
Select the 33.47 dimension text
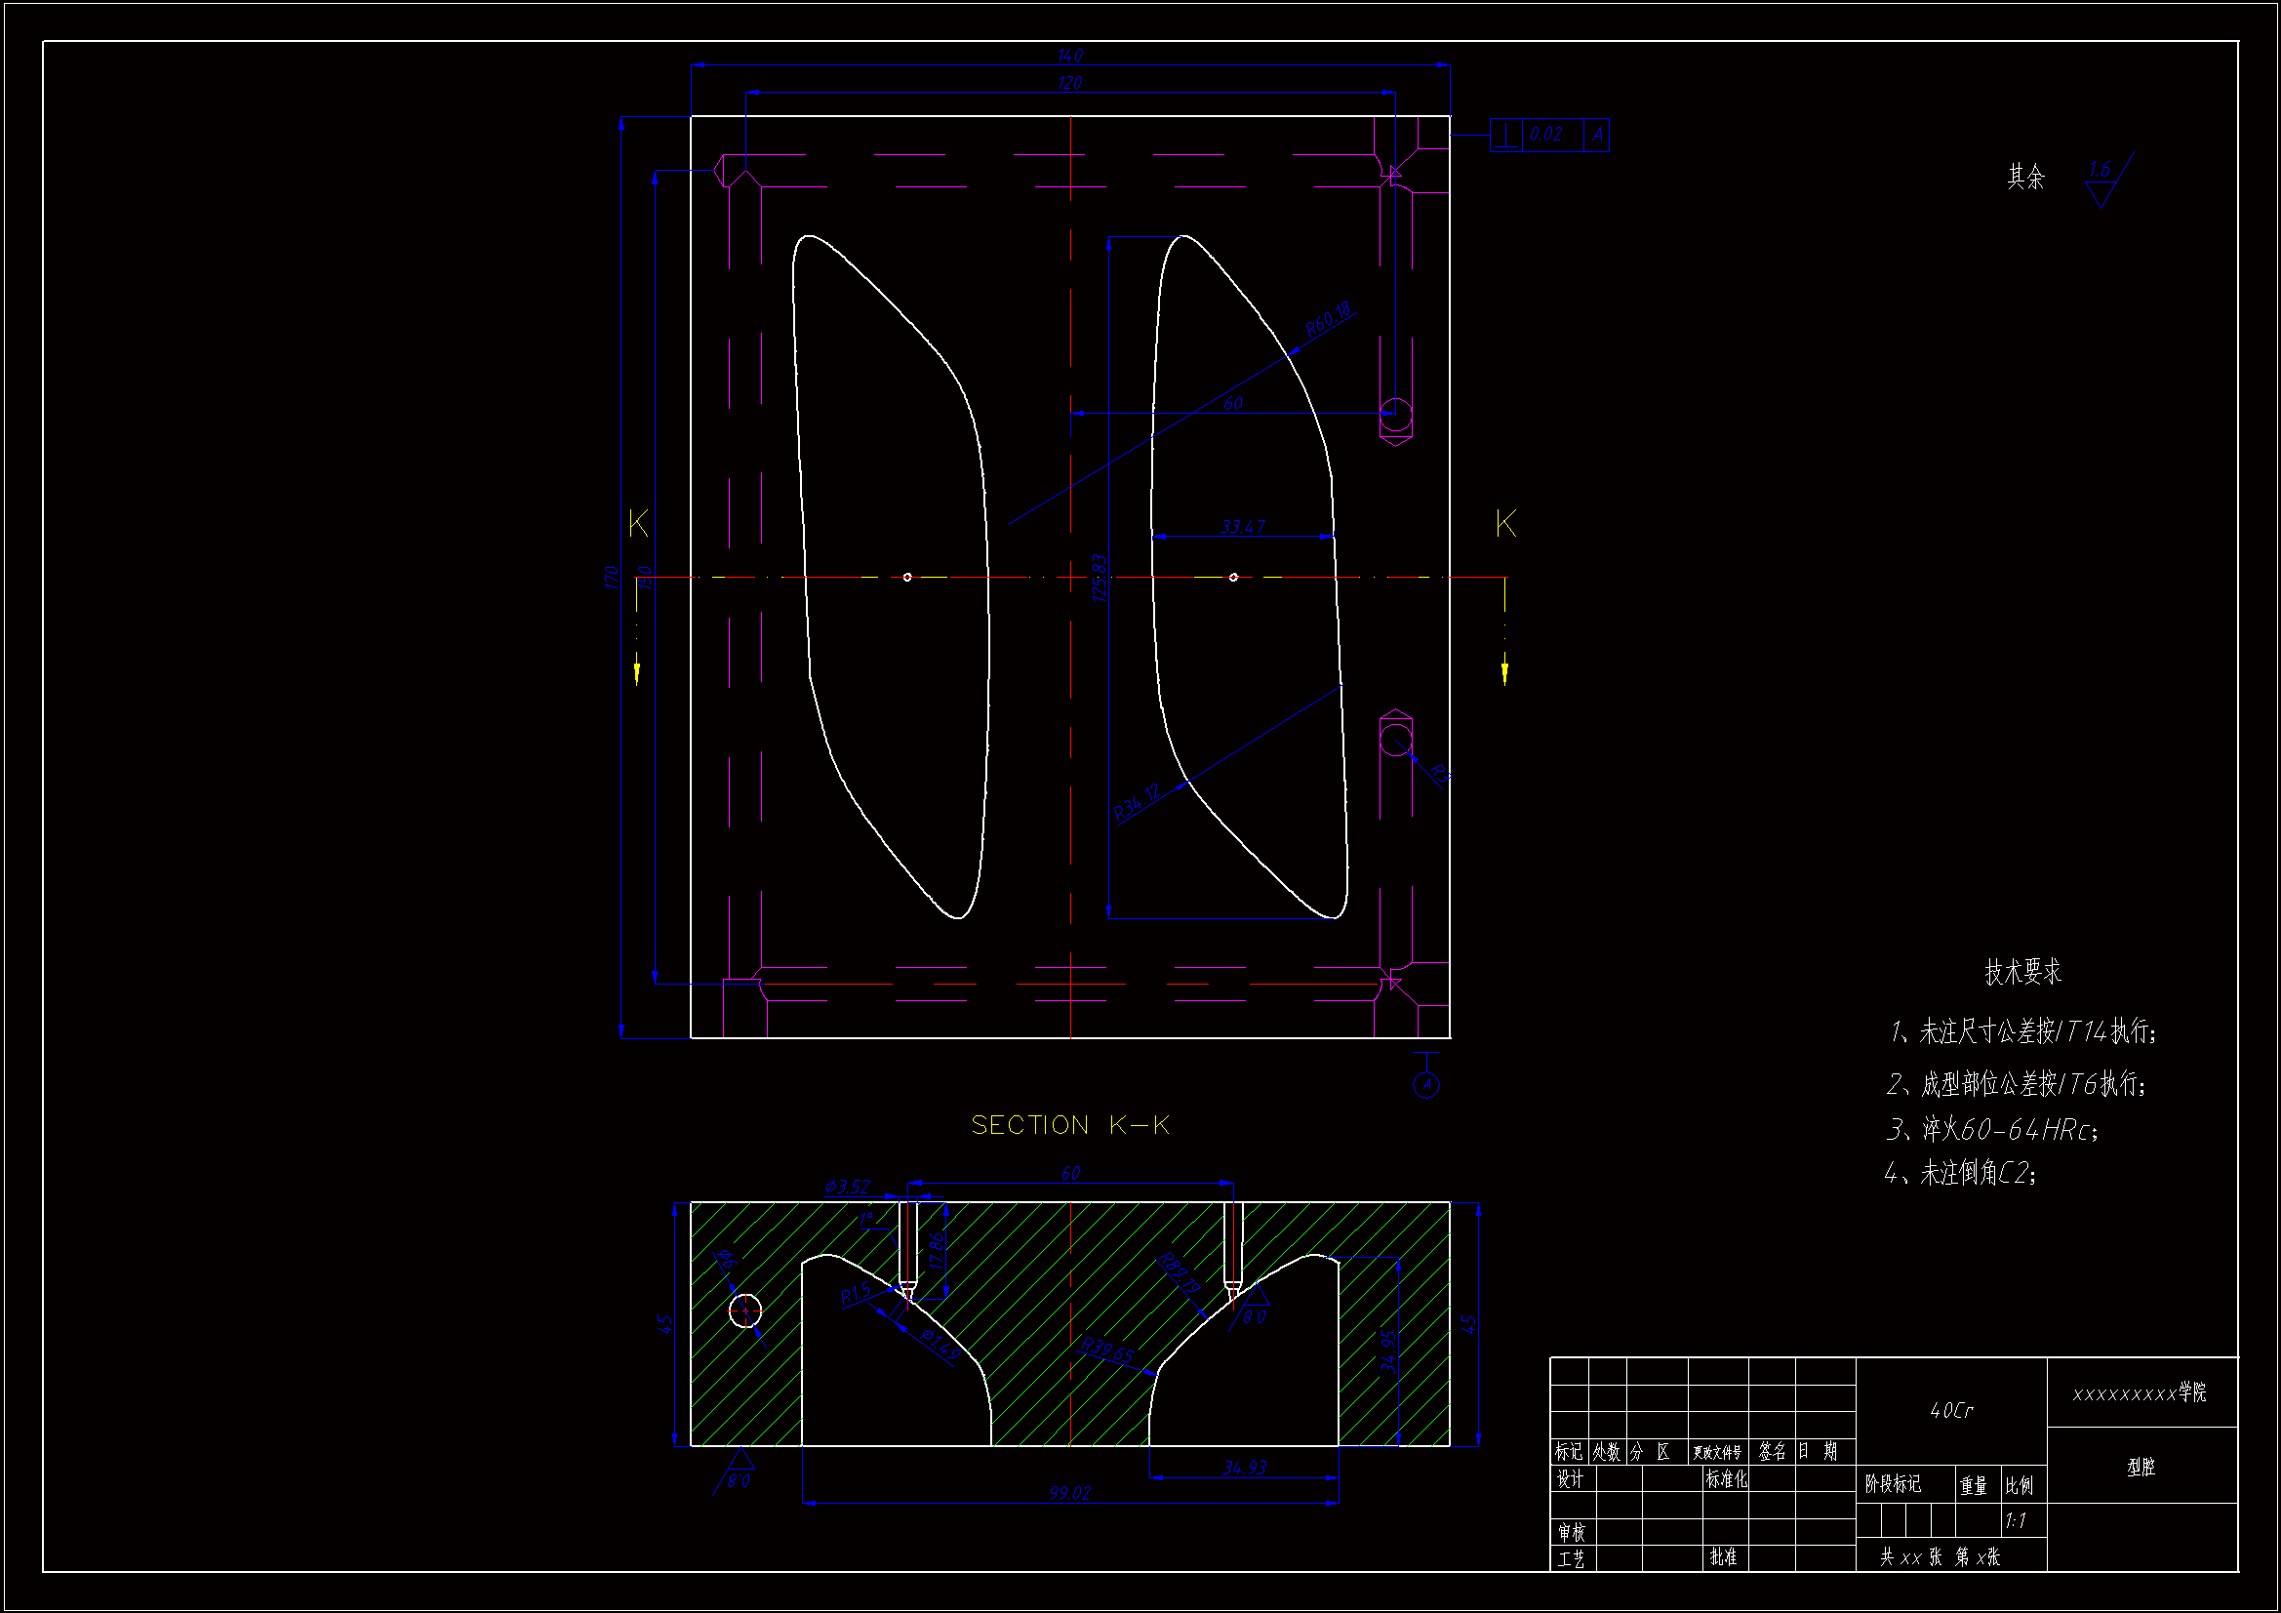[1243, 526]
